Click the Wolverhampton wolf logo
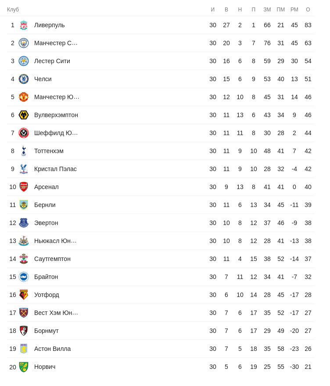Image resolution: width=330 pixels, height=386 pixels. (x=24, y=115)
